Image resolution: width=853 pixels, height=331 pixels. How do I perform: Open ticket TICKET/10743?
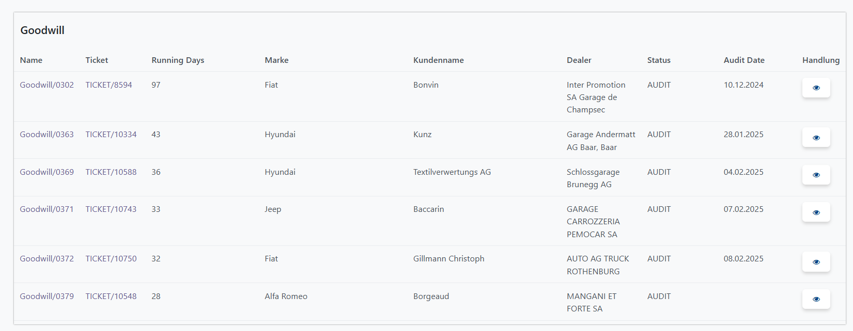tap(111, 209)
